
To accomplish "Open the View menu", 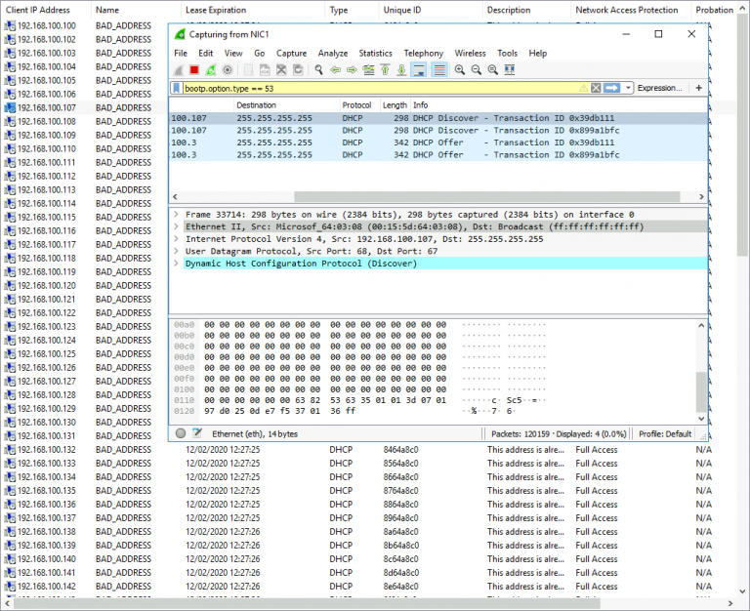I will pos(233,53).
